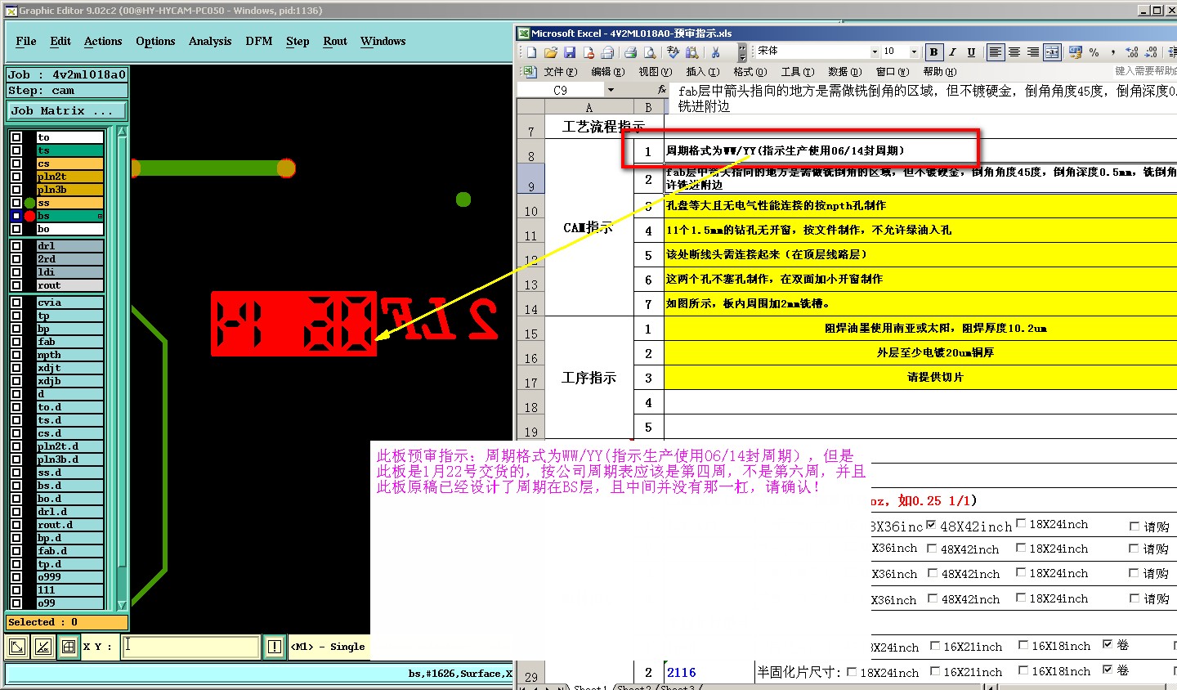This screenshot has width=1177, height=690.
Task: Click Currency style icon in Excel
Action: 1075,52
